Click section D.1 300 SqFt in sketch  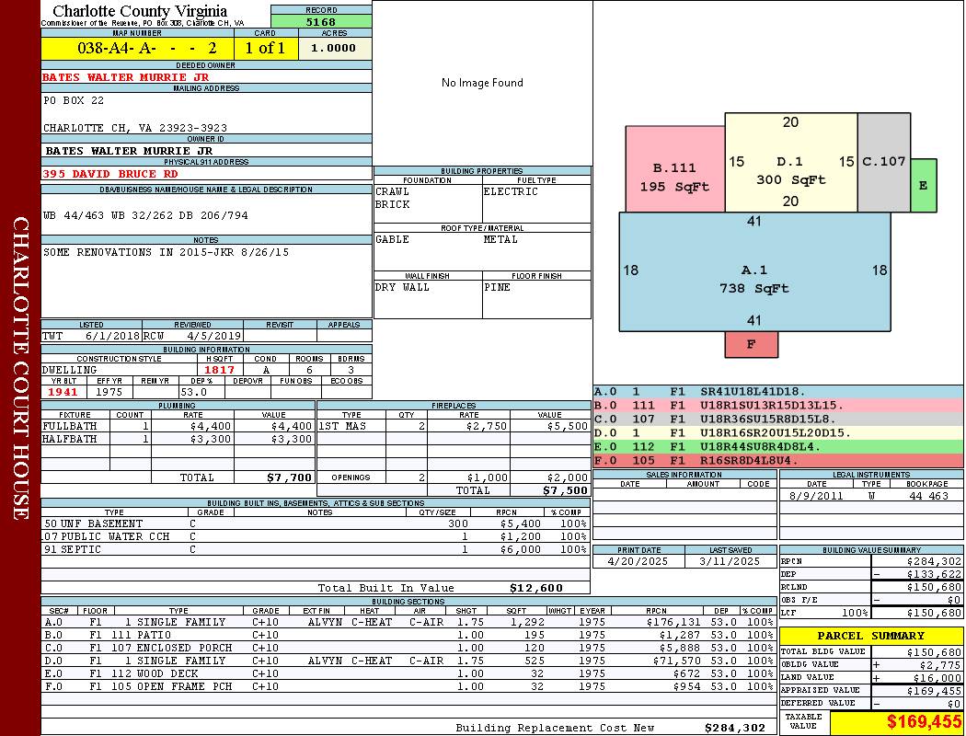click(790, 163)
